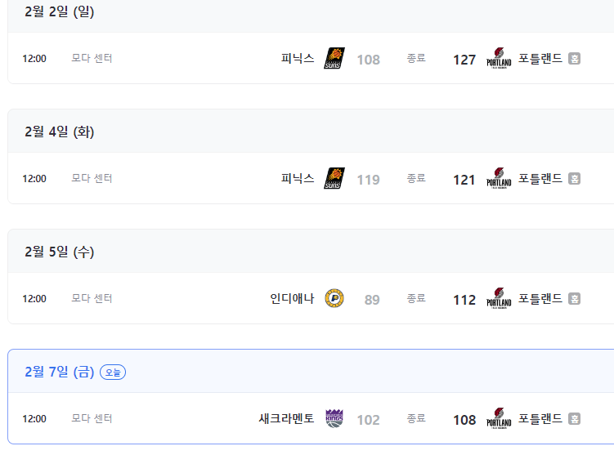Screen dimensions: 614x455
Task: Click the 오늘 badge next to 2월 7일
Action: pos(113,372)
